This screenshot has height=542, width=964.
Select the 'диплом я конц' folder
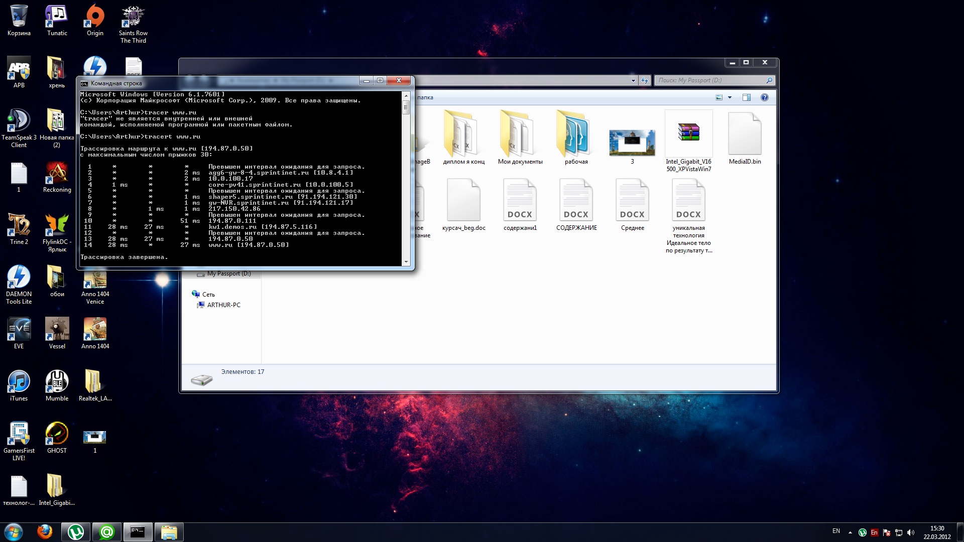tap(463, 138)
